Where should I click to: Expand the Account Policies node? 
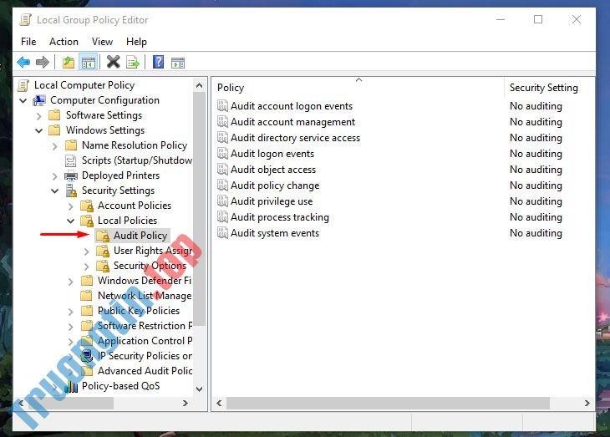pos(70,206)
